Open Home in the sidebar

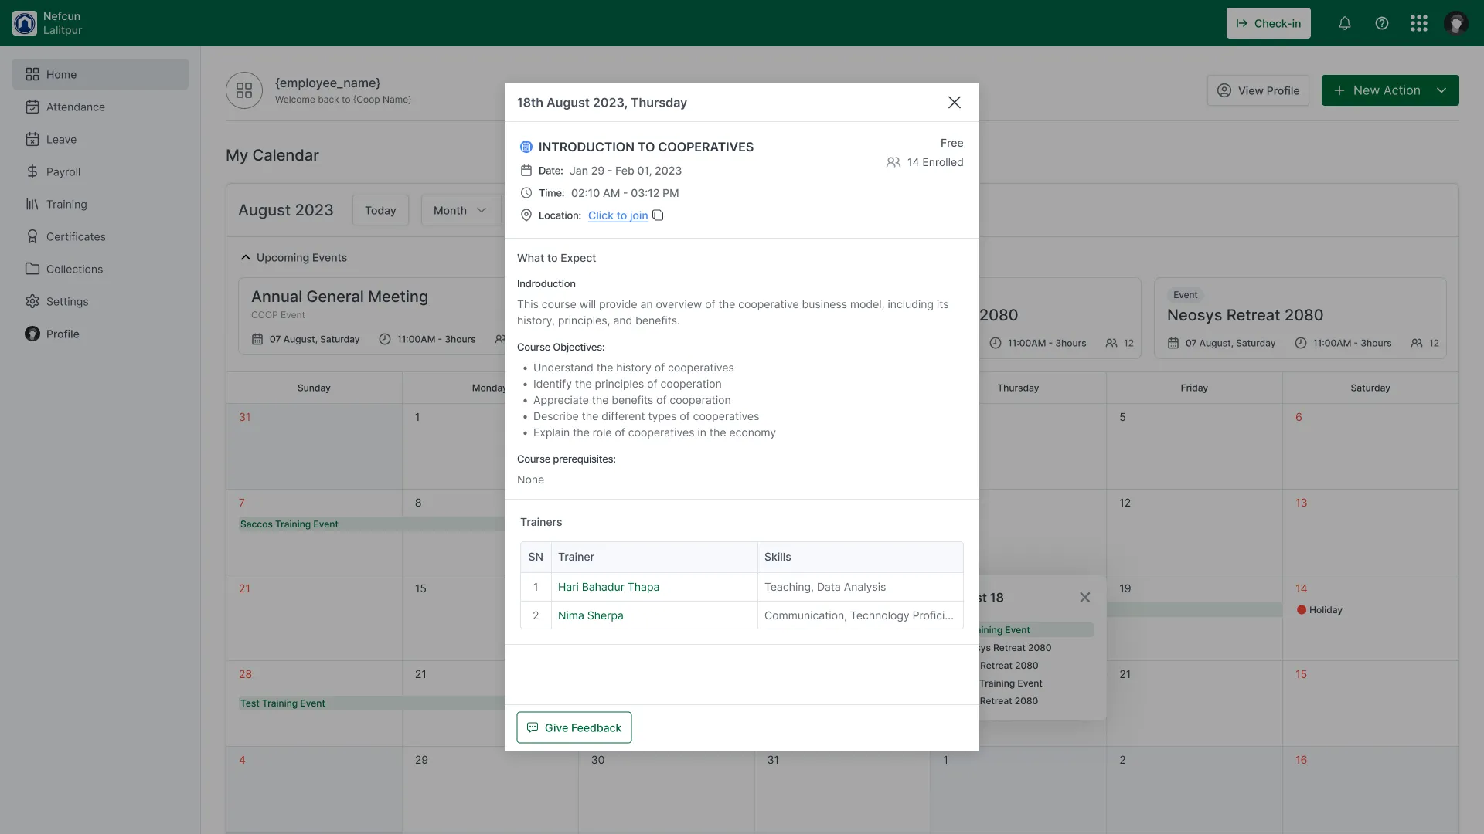click(100, 74)
